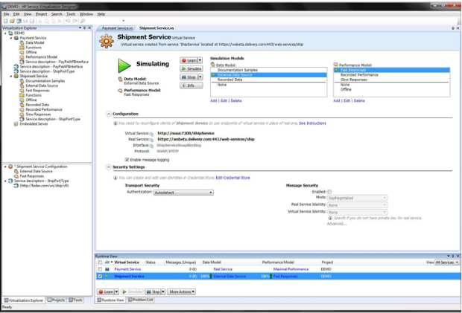
Task: Click the green Simulating play icon
Action: click(124, 66)
